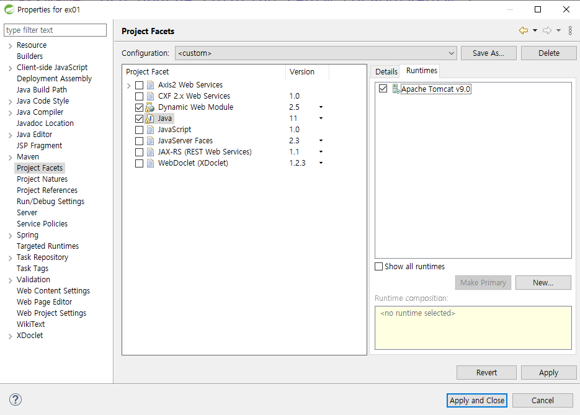This screenshot has width=580, height=415.
Task: Click the JAX-RS facet icon
Action: (x=151, y=152)
